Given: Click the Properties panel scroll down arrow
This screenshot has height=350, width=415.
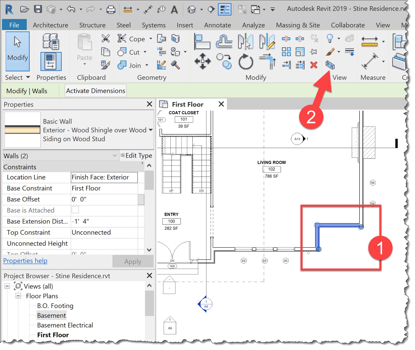Looking at the screenshot, I should click(149, 250).
